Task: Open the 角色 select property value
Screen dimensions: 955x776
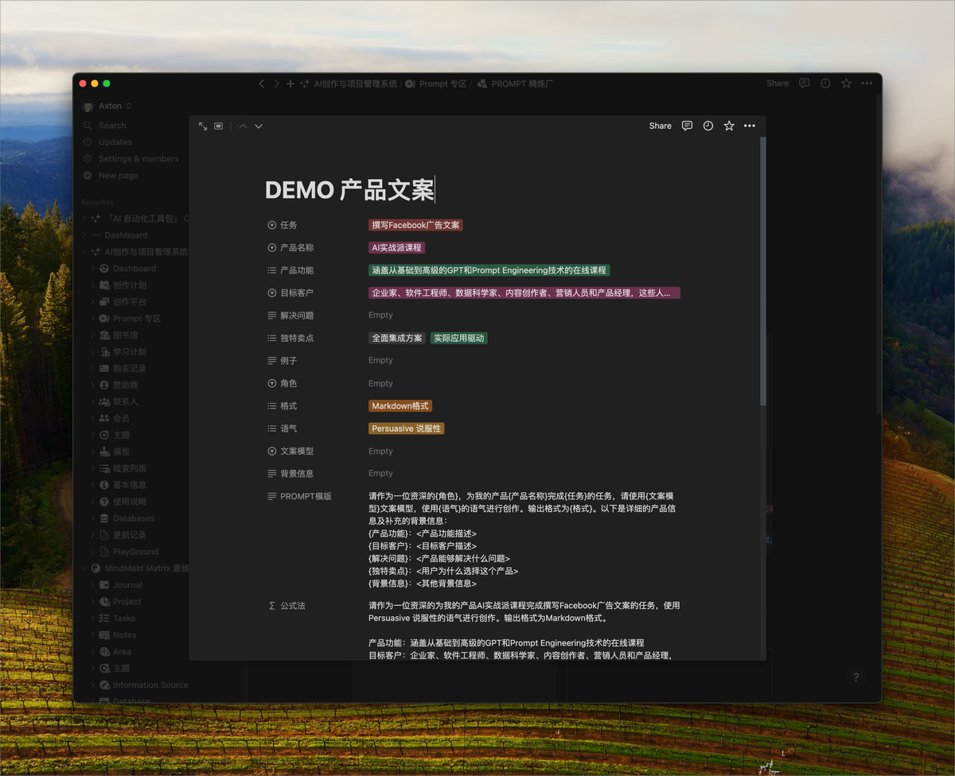Action: click(380, 383)
